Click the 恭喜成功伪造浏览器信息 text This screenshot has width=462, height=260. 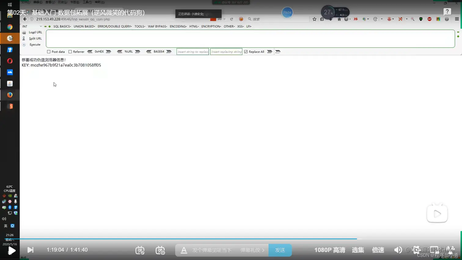click(44, 60)
